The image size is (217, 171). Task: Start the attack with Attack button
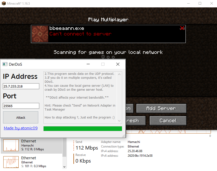click(21, 117)
